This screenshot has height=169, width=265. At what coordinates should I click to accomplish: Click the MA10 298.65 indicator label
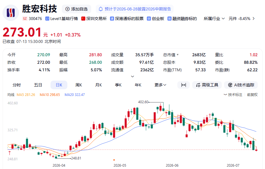(x=50, y=95)
